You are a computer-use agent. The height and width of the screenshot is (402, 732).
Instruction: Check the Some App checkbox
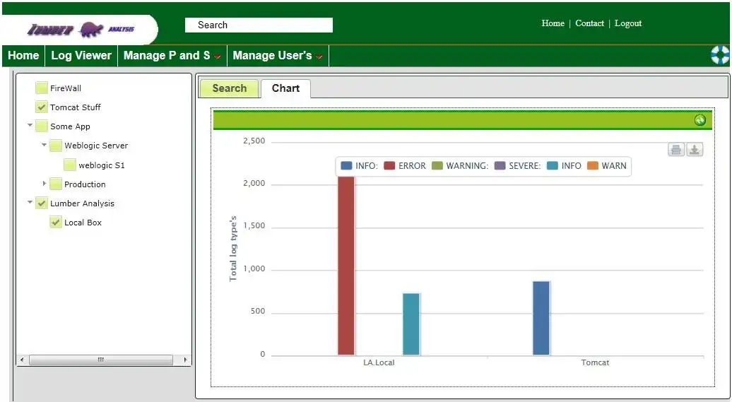pos(42,126)
